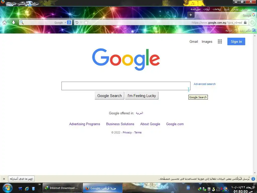The width and height of the screenshot is (257, 193).
Task: Open the مساعدة (Help) menu
Action: tap(196, 9)
